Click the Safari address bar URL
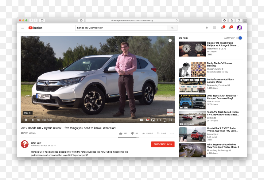 pos(132,20)
